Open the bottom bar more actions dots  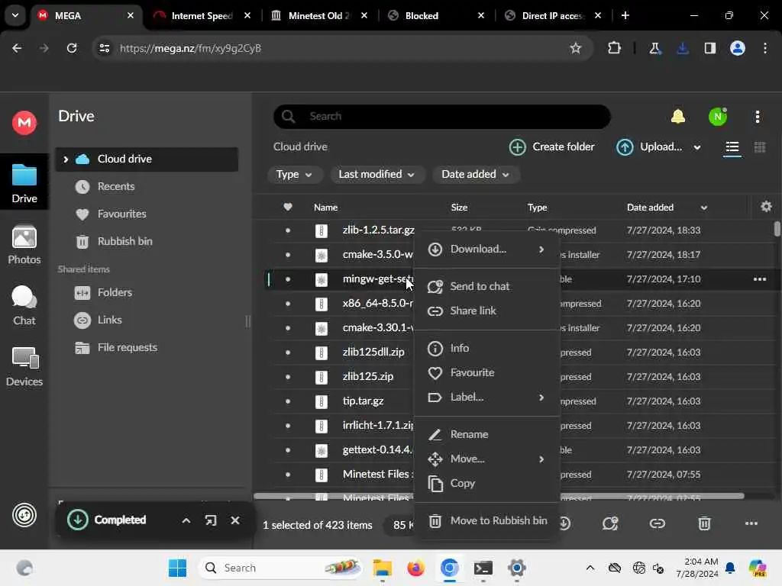[751, 523]
